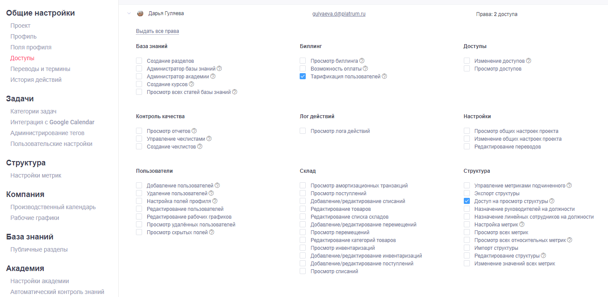Tick the Просмотр лога действий checkbox
This screenshot has height=297, width=608.
303,131
